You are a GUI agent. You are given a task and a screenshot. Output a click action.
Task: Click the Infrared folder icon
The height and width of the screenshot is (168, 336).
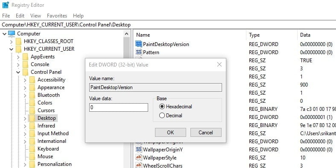point(32,126)
